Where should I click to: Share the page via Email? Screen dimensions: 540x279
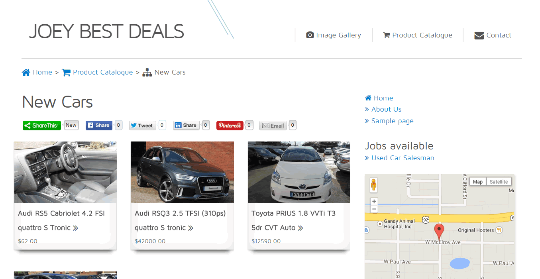[273, 126]
